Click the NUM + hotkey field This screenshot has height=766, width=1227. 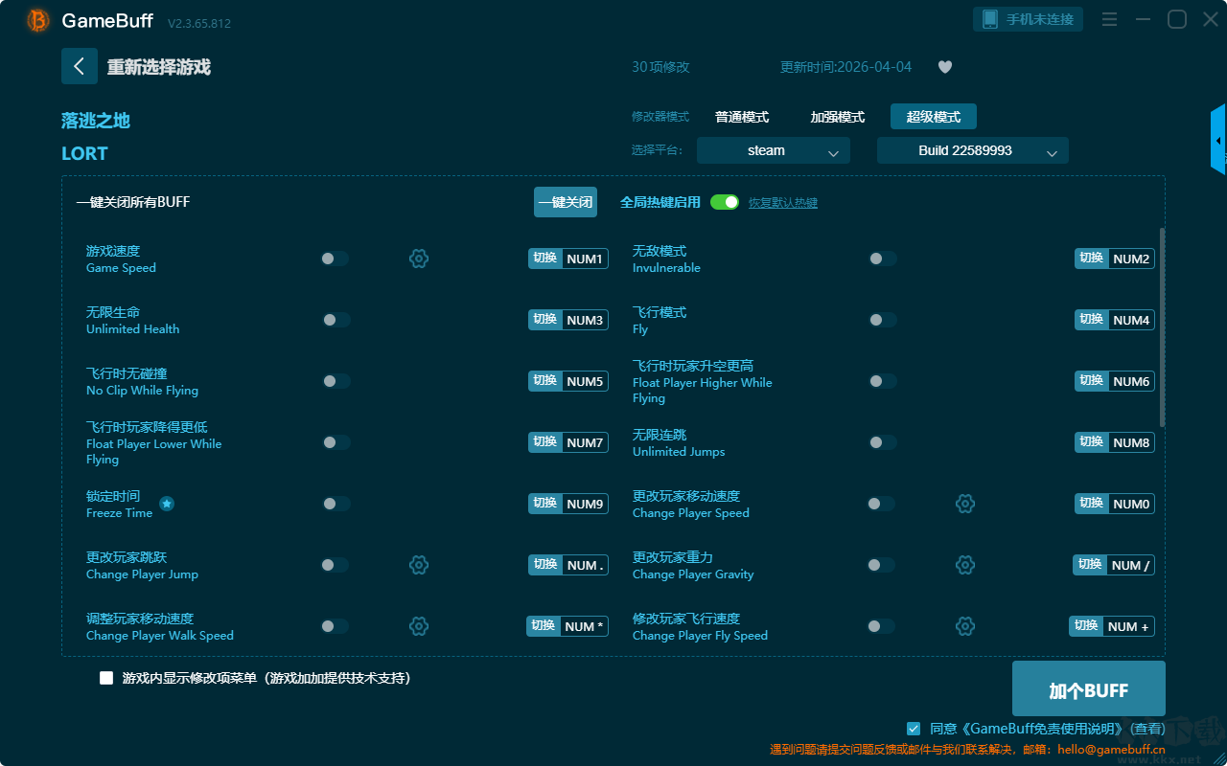click(1128, 626)
